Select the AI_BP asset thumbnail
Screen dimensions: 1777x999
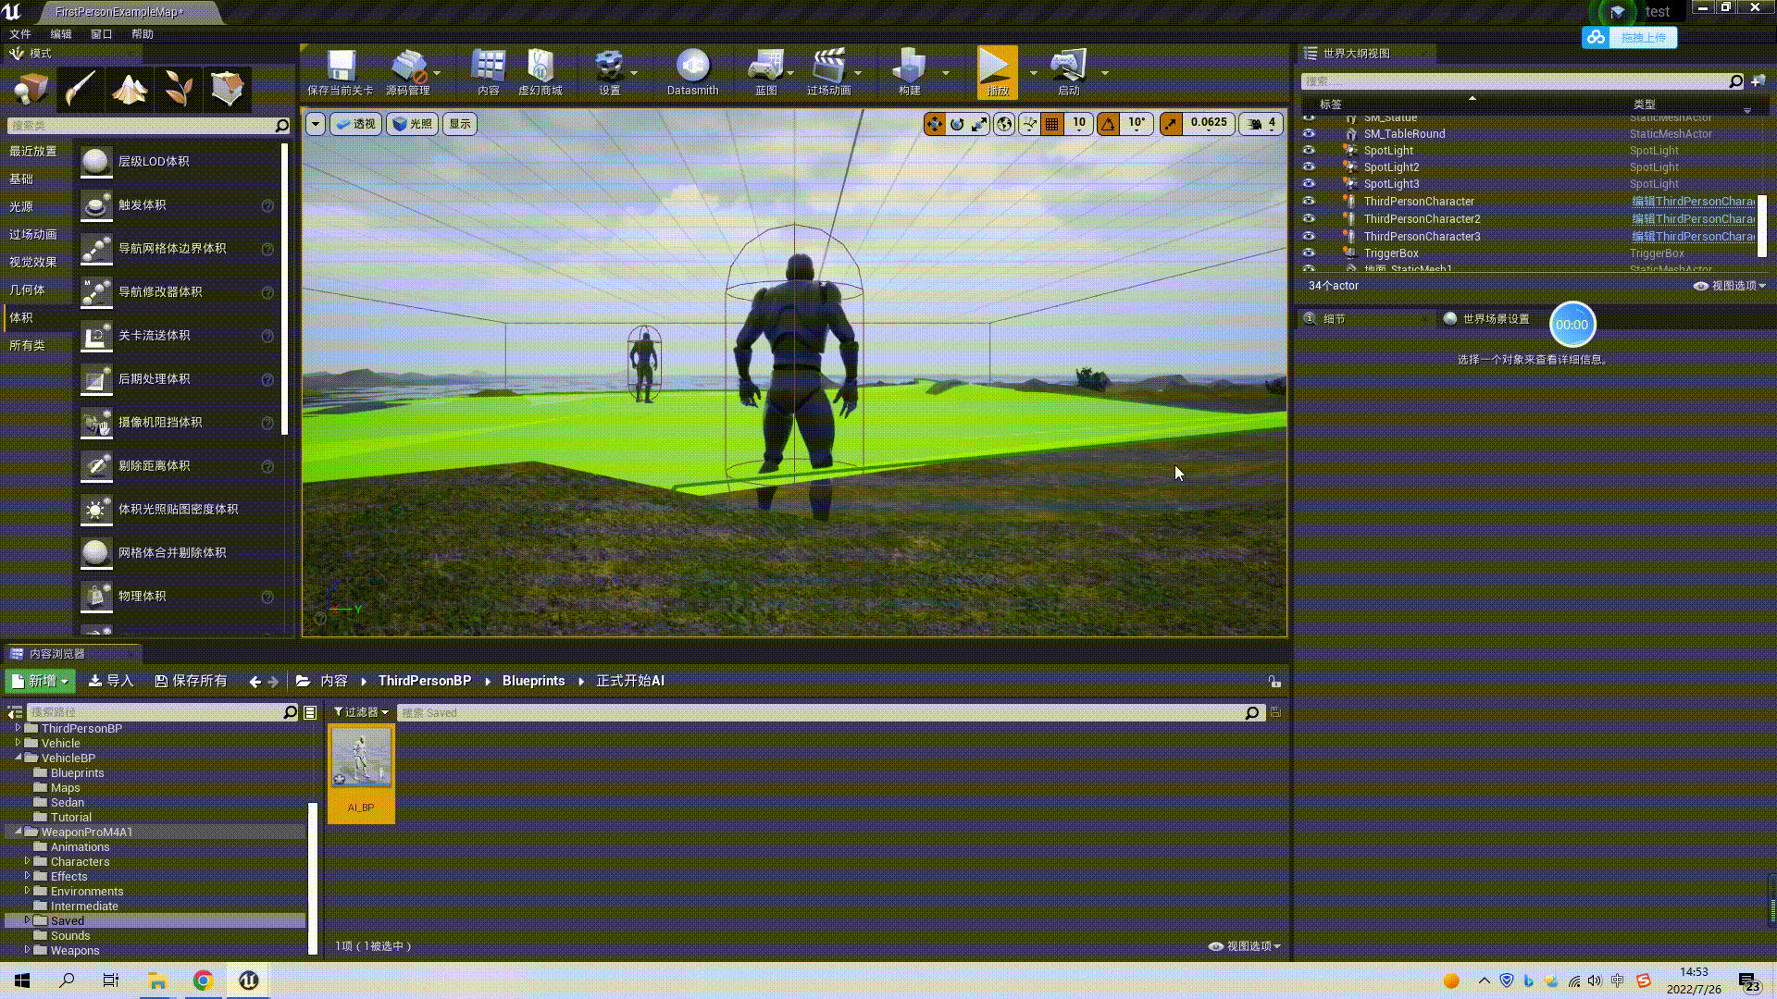coord(361,758)
